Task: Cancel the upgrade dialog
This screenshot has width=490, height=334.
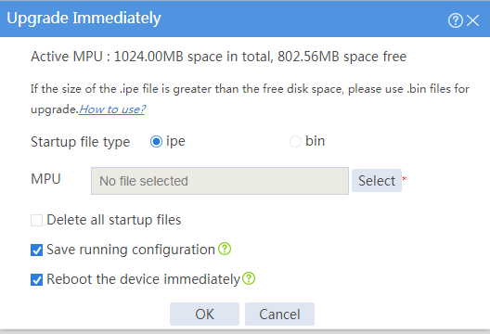Action: click(279, 314)
